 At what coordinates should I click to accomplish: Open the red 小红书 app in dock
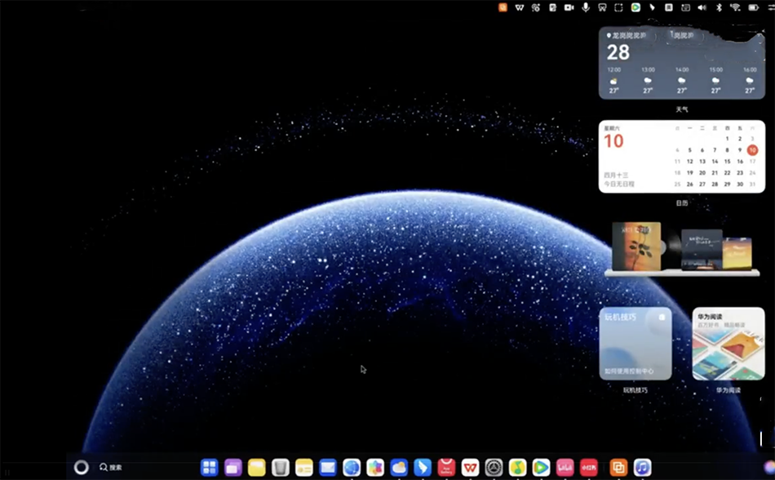pos(589,467)
